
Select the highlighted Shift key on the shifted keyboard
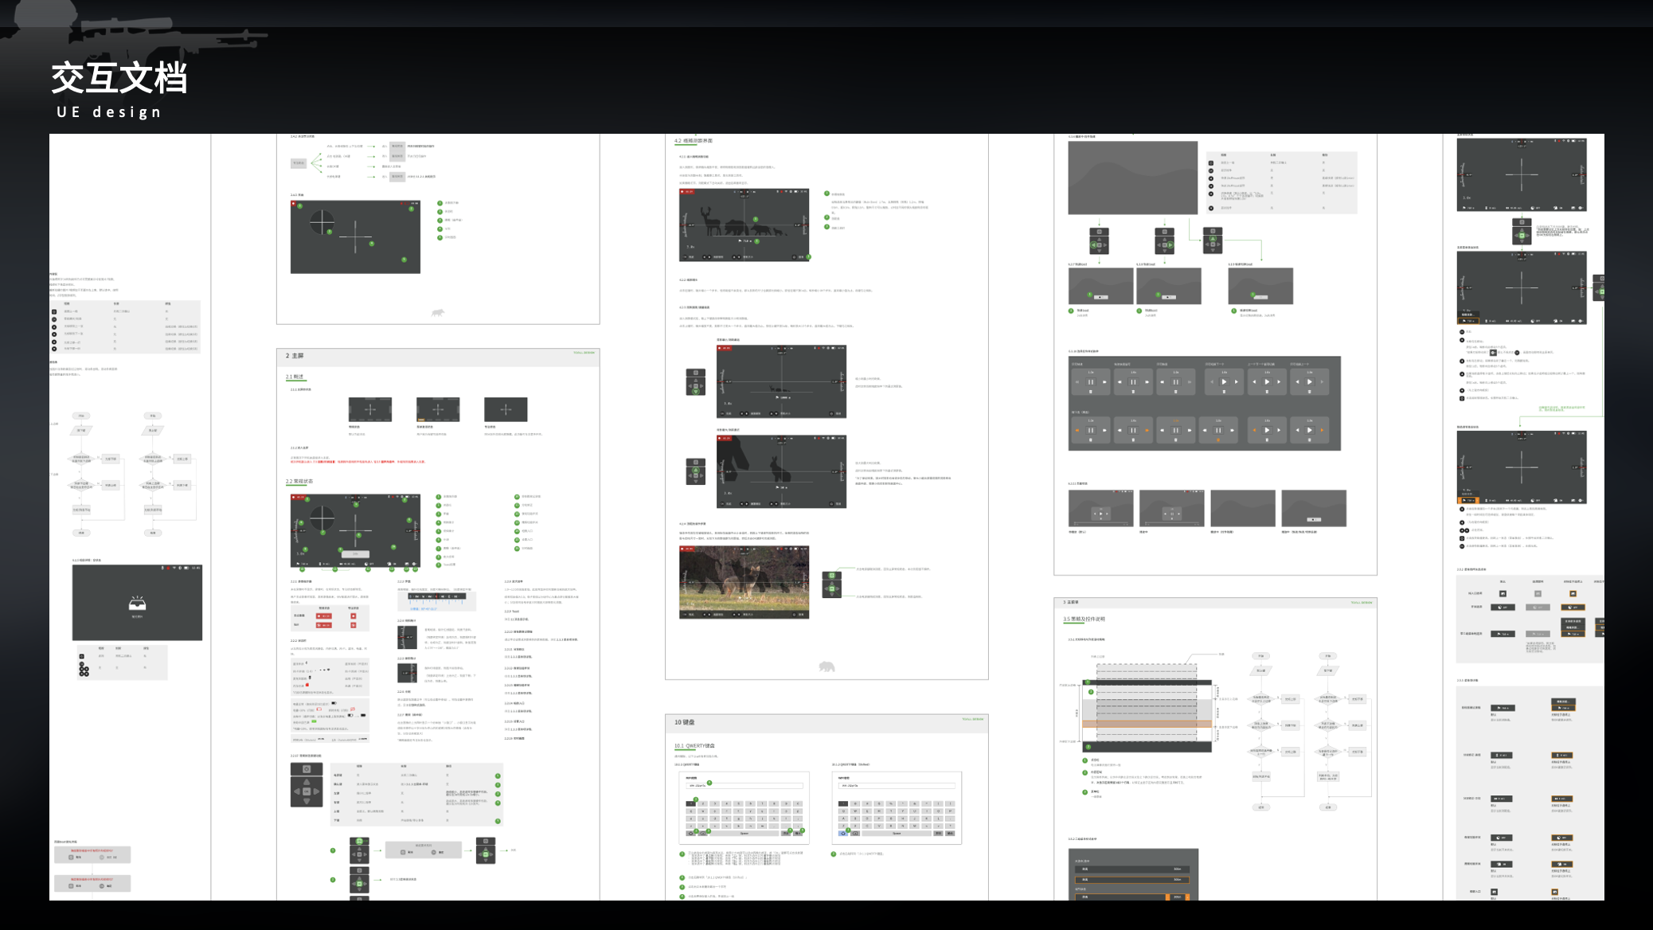843,834
